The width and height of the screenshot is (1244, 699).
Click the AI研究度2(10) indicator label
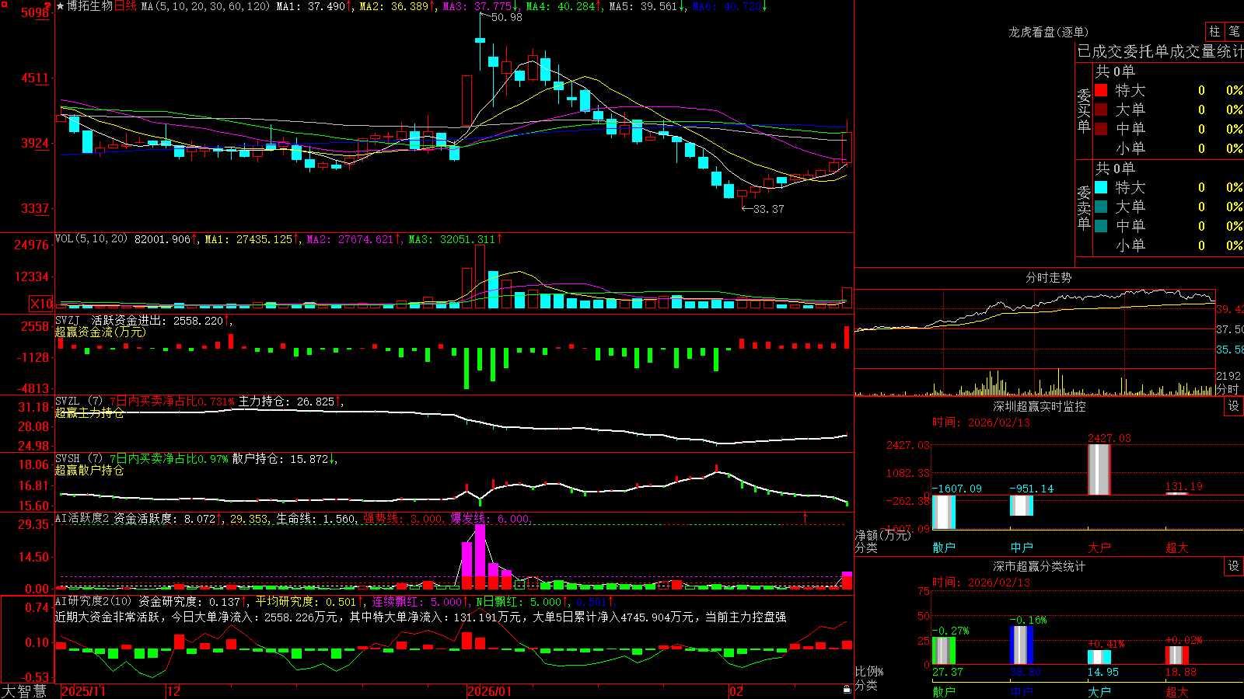click(93, 601)
